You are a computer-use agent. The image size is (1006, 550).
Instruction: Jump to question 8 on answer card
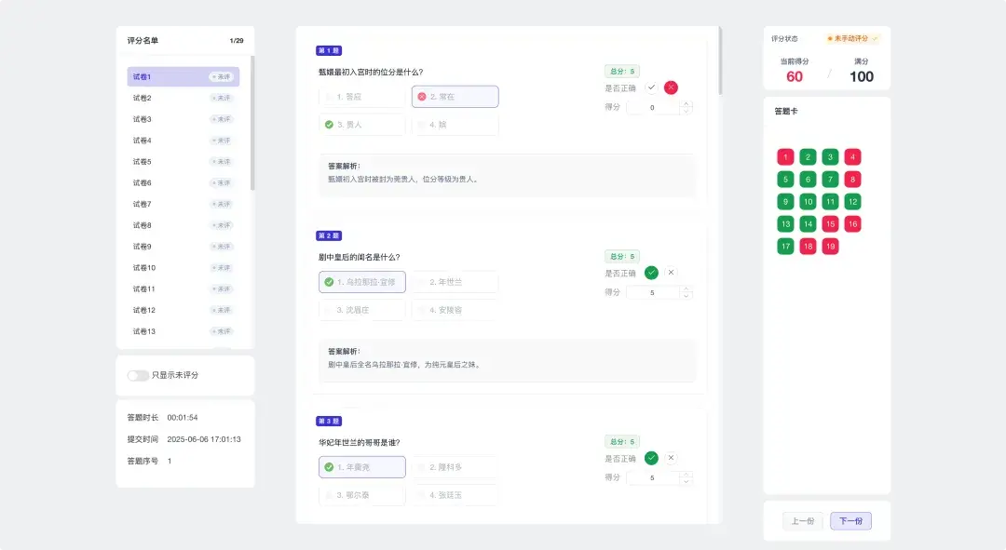852,180
